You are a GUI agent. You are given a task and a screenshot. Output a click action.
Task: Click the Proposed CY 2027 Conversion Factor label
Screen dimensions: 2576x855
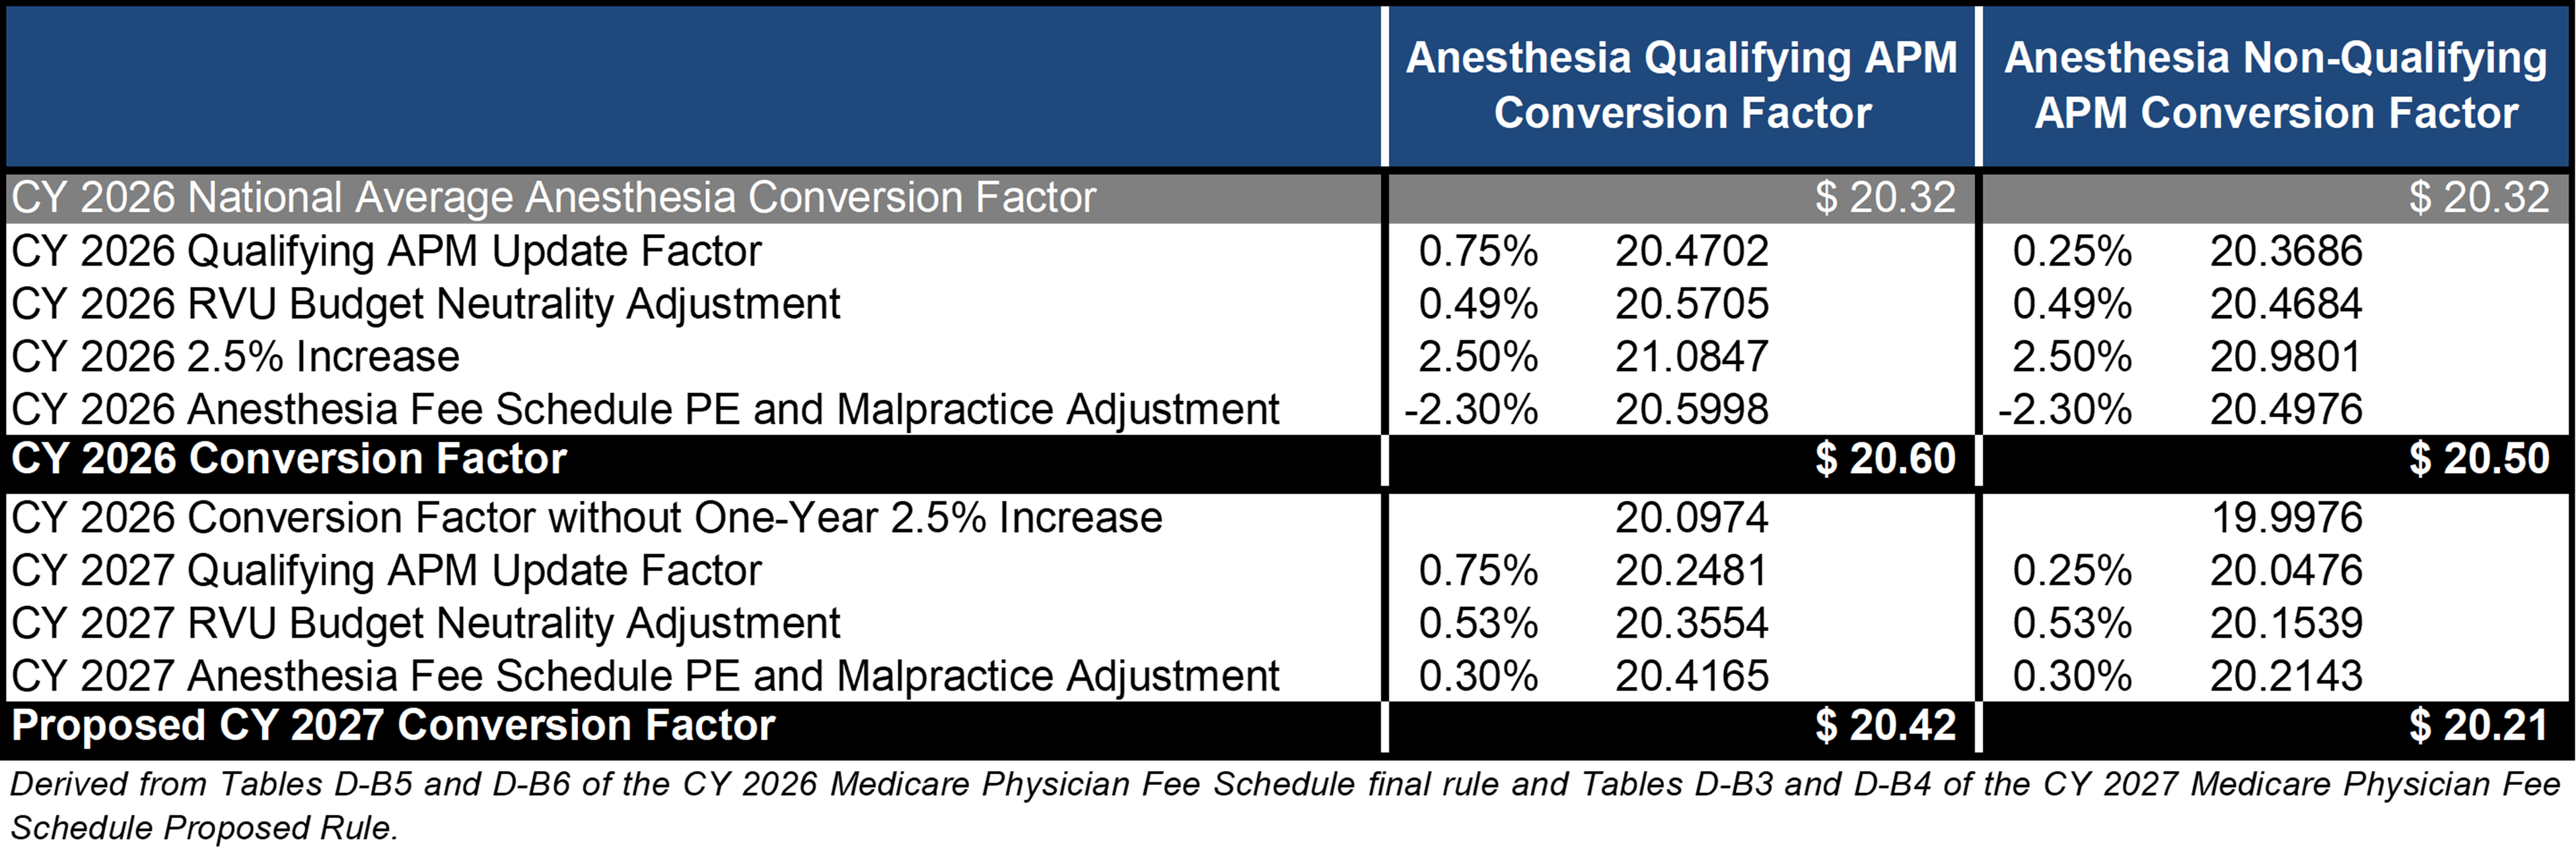click(x=393, y=725)
